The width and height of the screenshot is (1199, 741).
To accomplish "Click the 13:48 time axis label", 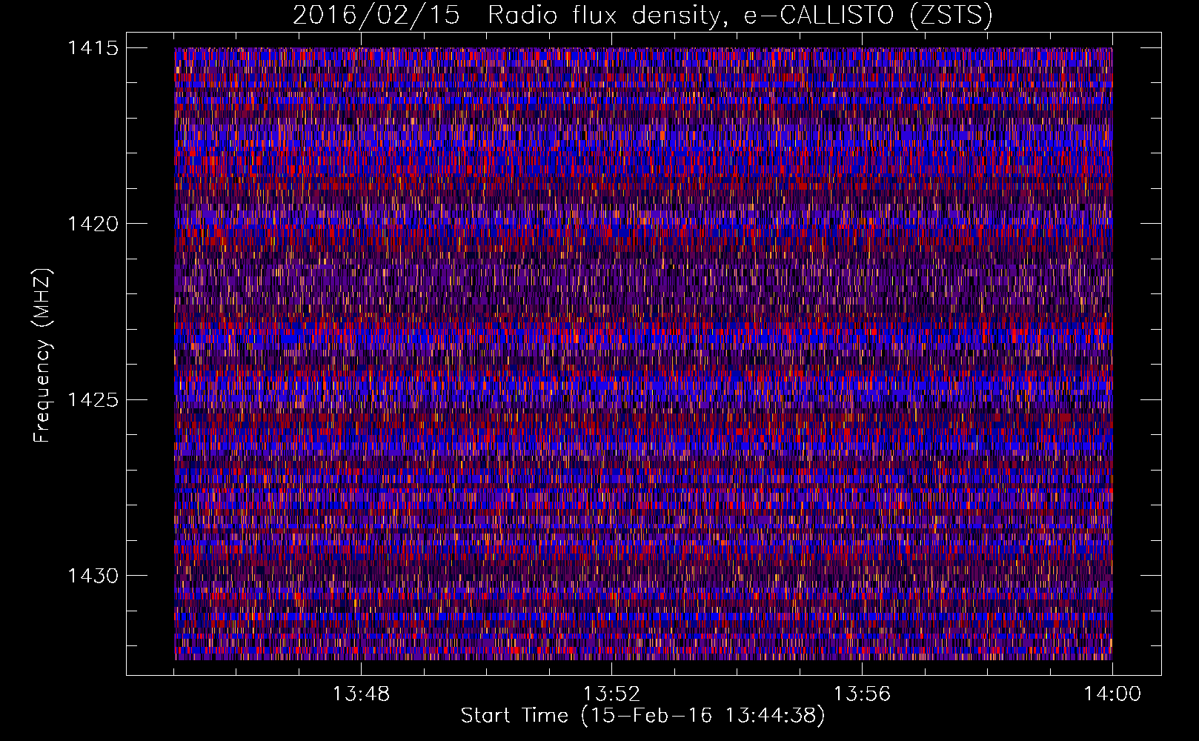I will pos(361,694).
